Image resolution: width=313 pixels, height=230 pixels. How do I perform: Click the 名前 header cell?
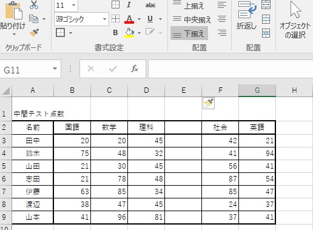pos(33,127)
